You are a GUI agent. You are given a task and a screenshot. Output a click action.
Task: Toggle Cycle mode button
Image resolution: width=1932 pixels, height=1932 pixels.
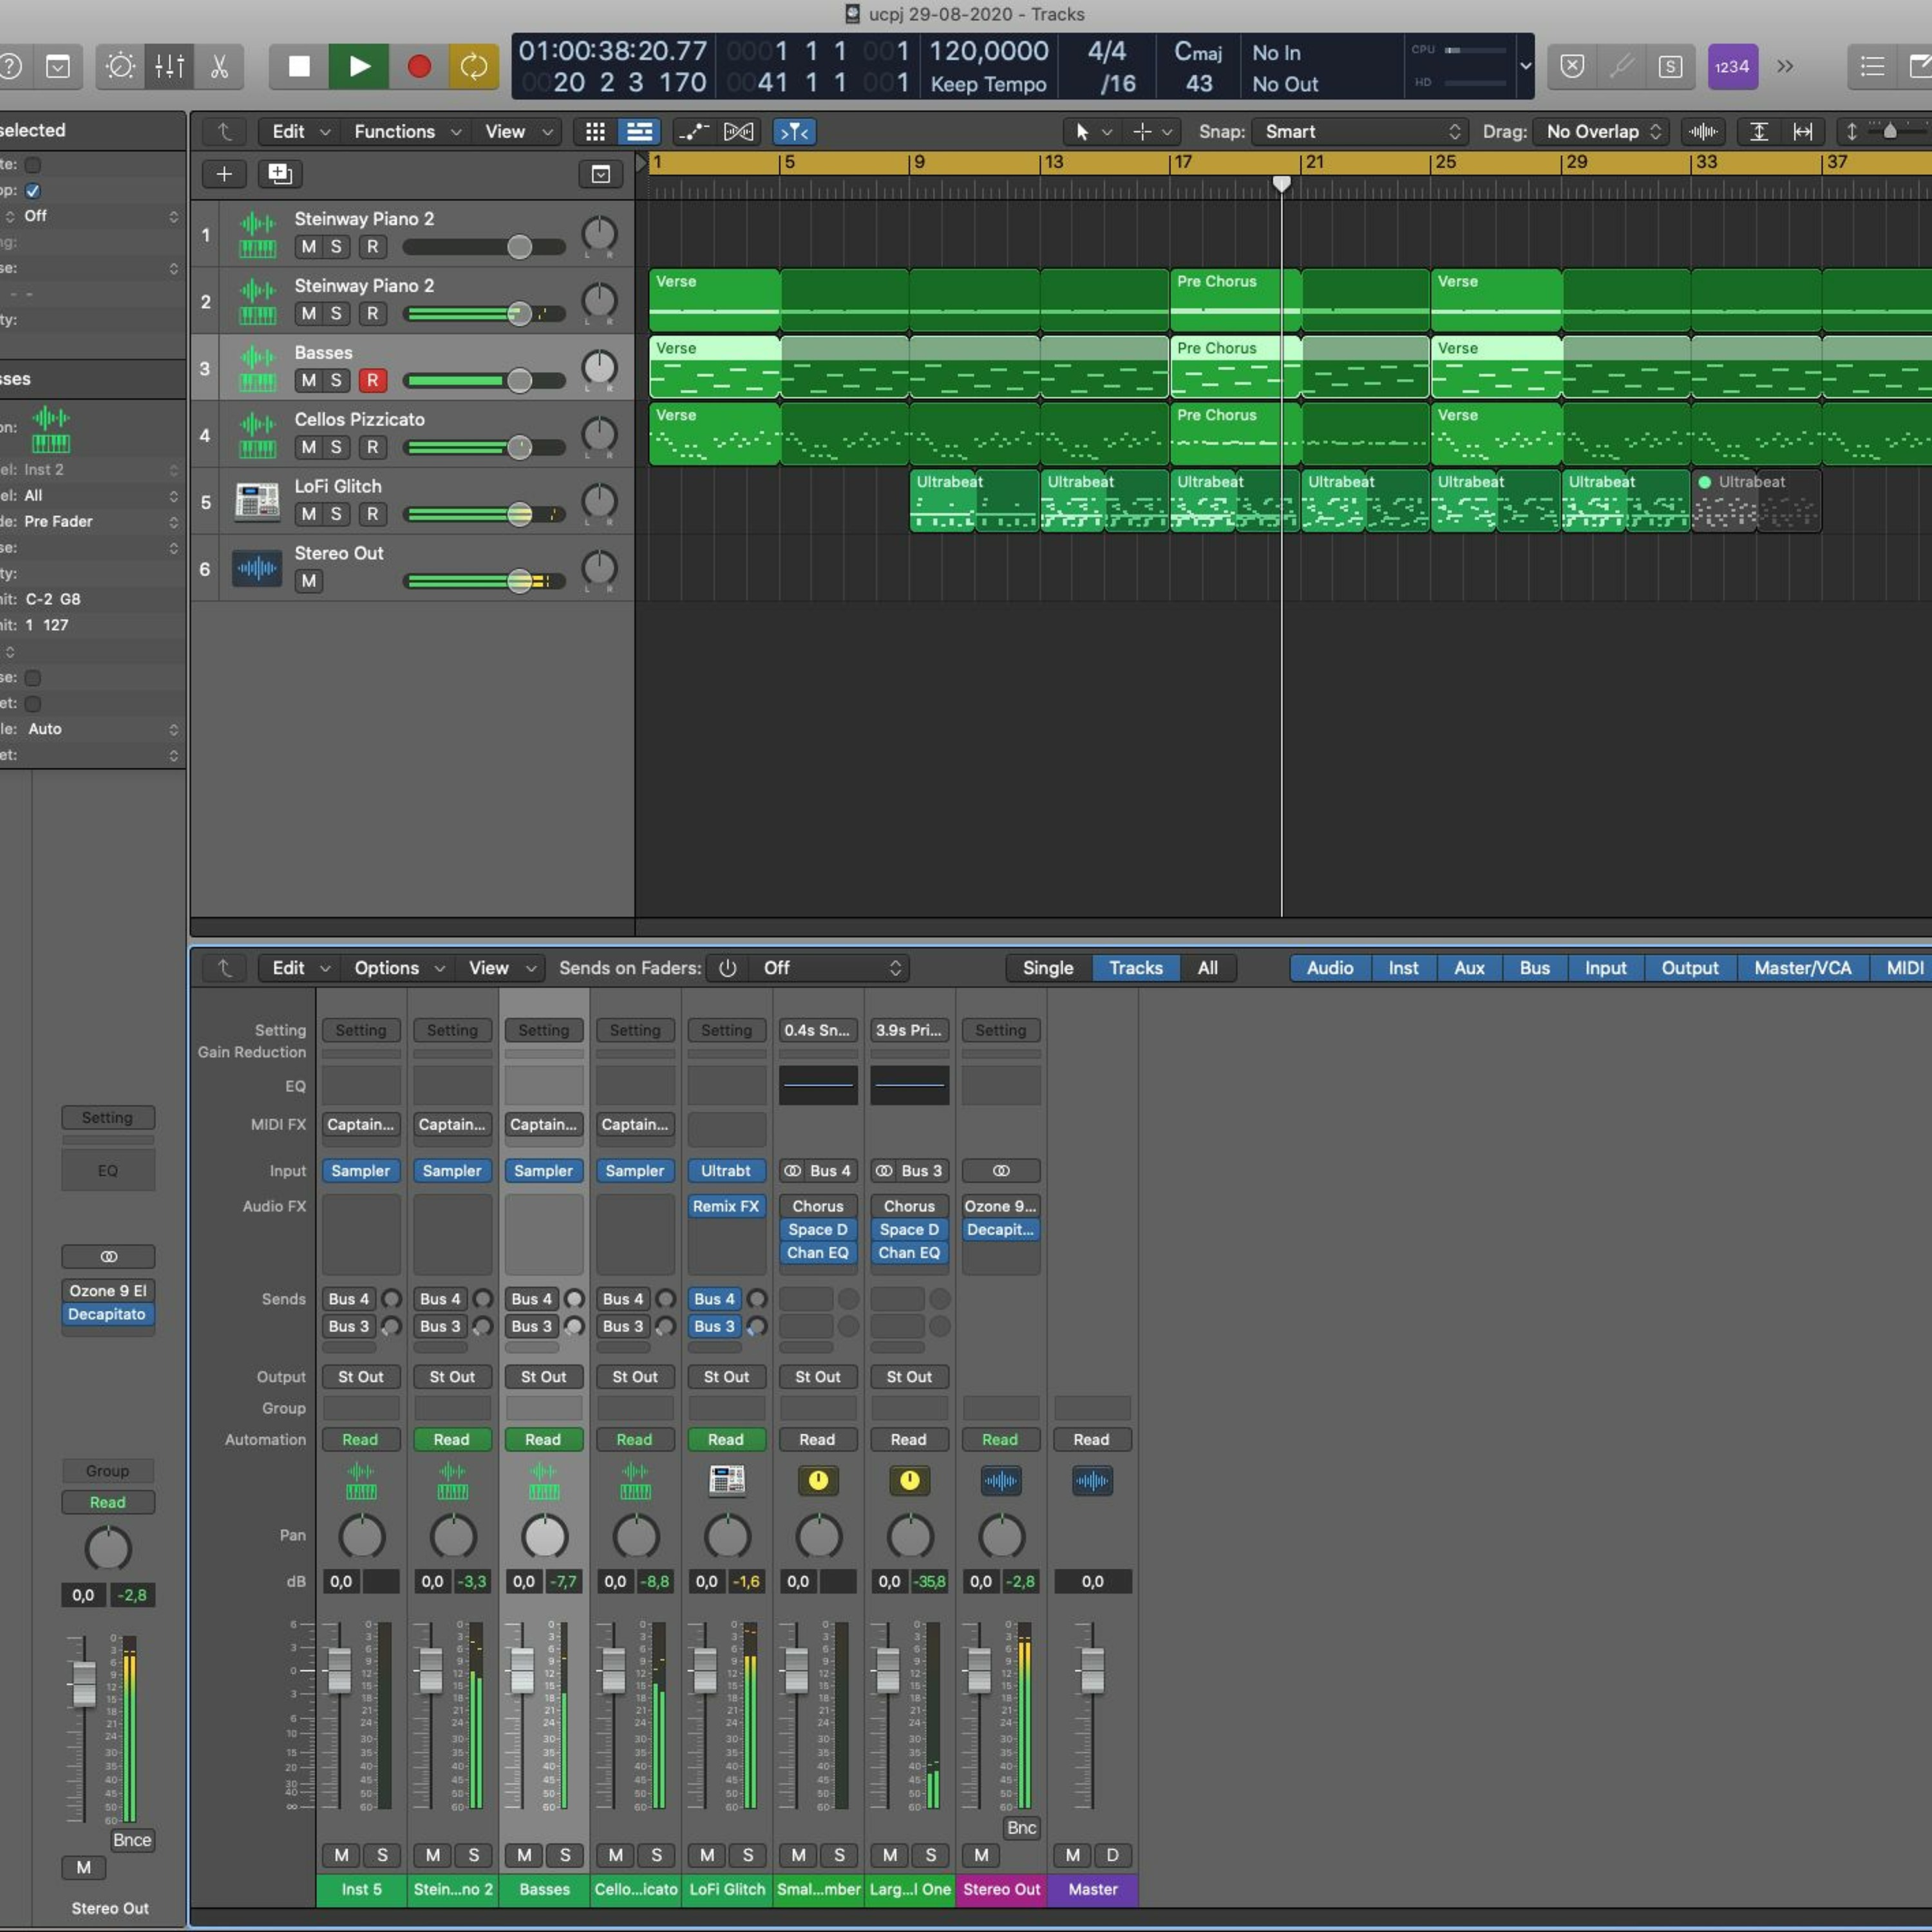(473, 66)
